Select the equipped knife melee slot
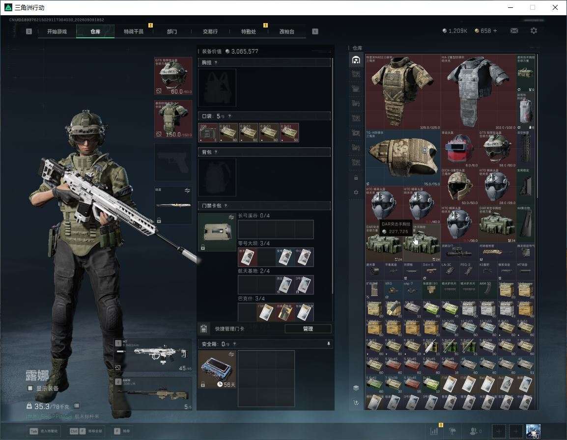 pos(173,205)
